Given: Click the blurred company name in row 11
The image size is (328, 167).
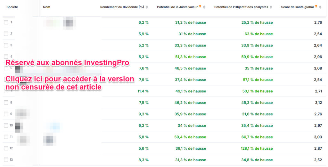Looking at the screenshot, I should coord(49,139).
